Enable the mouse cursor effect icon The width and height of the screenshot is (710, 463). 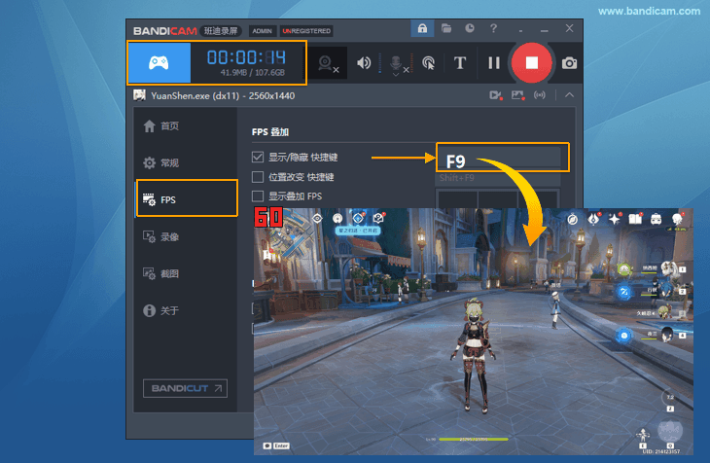[x=429, y=63]
